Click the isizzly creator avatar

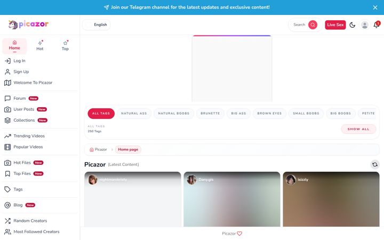point(291,180)
